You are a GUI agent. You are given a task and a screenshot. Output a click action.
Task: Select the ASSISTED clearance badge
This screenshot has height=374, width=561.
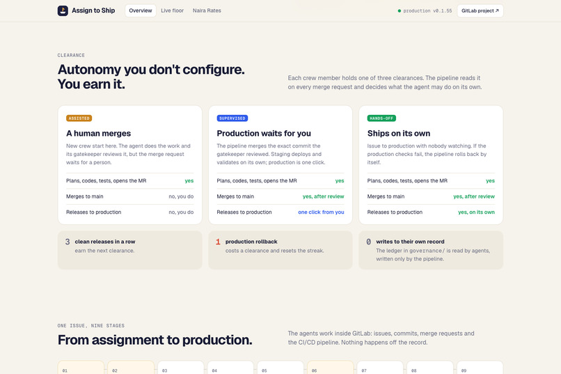(79, 118)
